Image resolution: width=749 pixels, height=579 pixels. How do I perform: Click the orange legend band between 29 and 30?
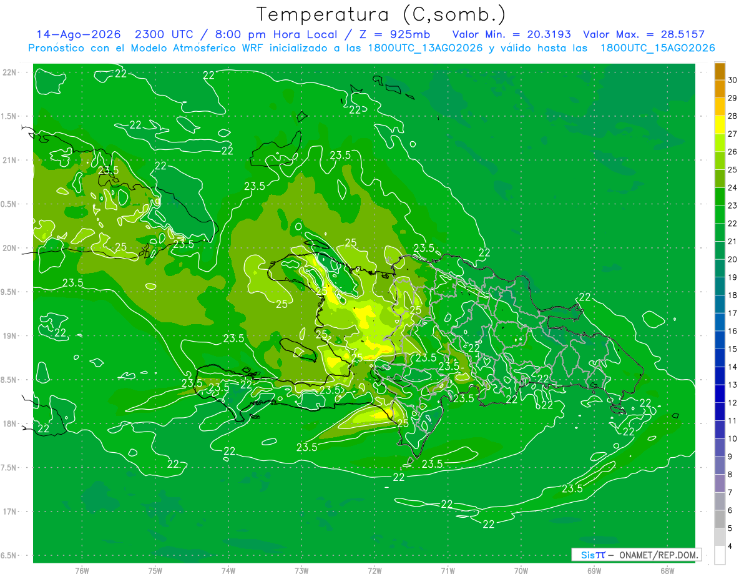click(x=720, y=89)
